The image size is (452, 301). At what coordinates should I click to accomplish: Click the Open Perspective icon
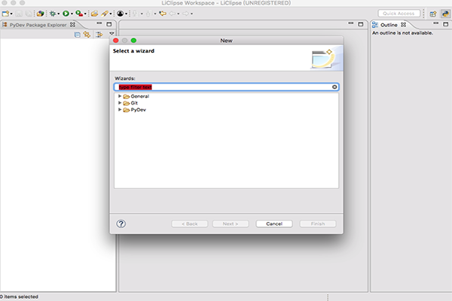point(433,14)
